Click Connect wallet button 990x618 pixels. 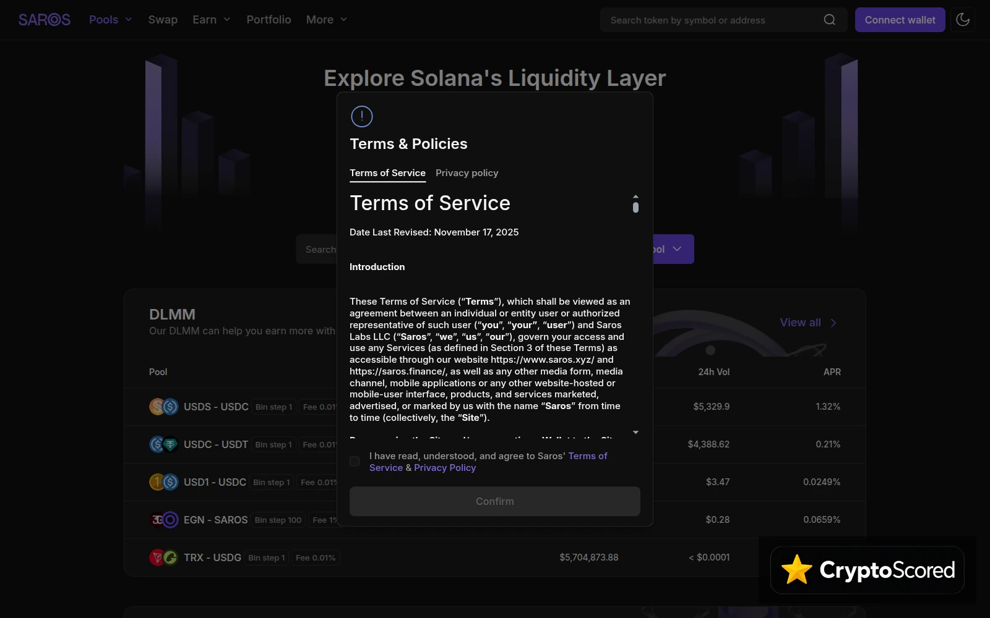[x=900, y=20]
